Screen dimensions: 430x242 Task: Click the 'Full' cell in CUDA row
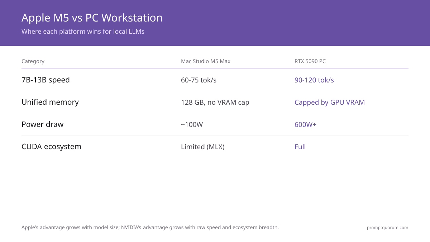[x=300, y=147]
